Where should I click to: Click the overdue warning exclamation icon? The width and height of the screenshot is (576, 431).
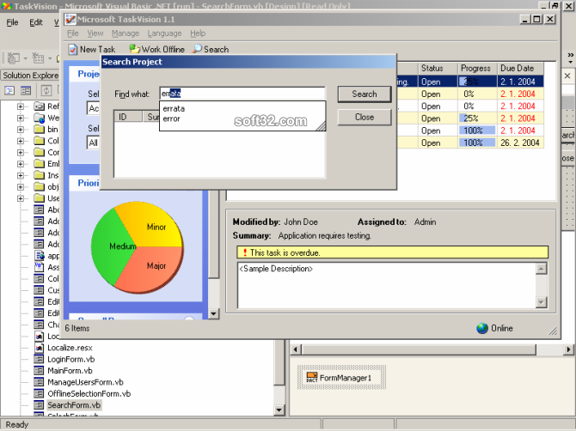[245, 252]
